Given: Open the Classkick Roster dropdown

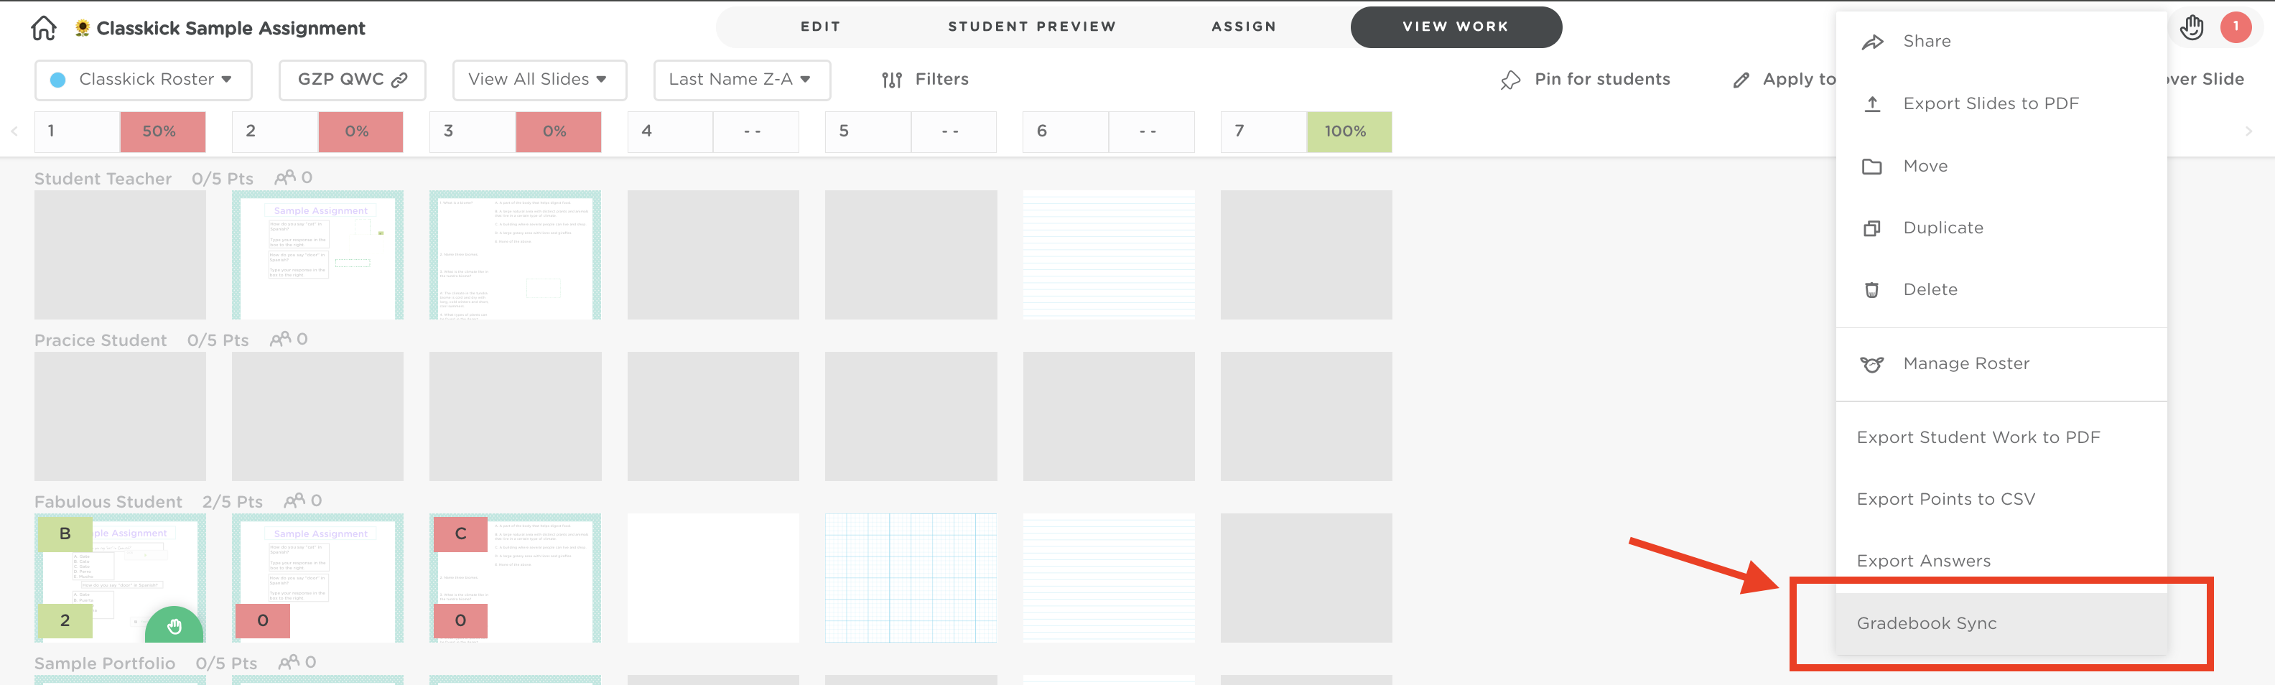Looking at the screenshot, I should point(143,80).
